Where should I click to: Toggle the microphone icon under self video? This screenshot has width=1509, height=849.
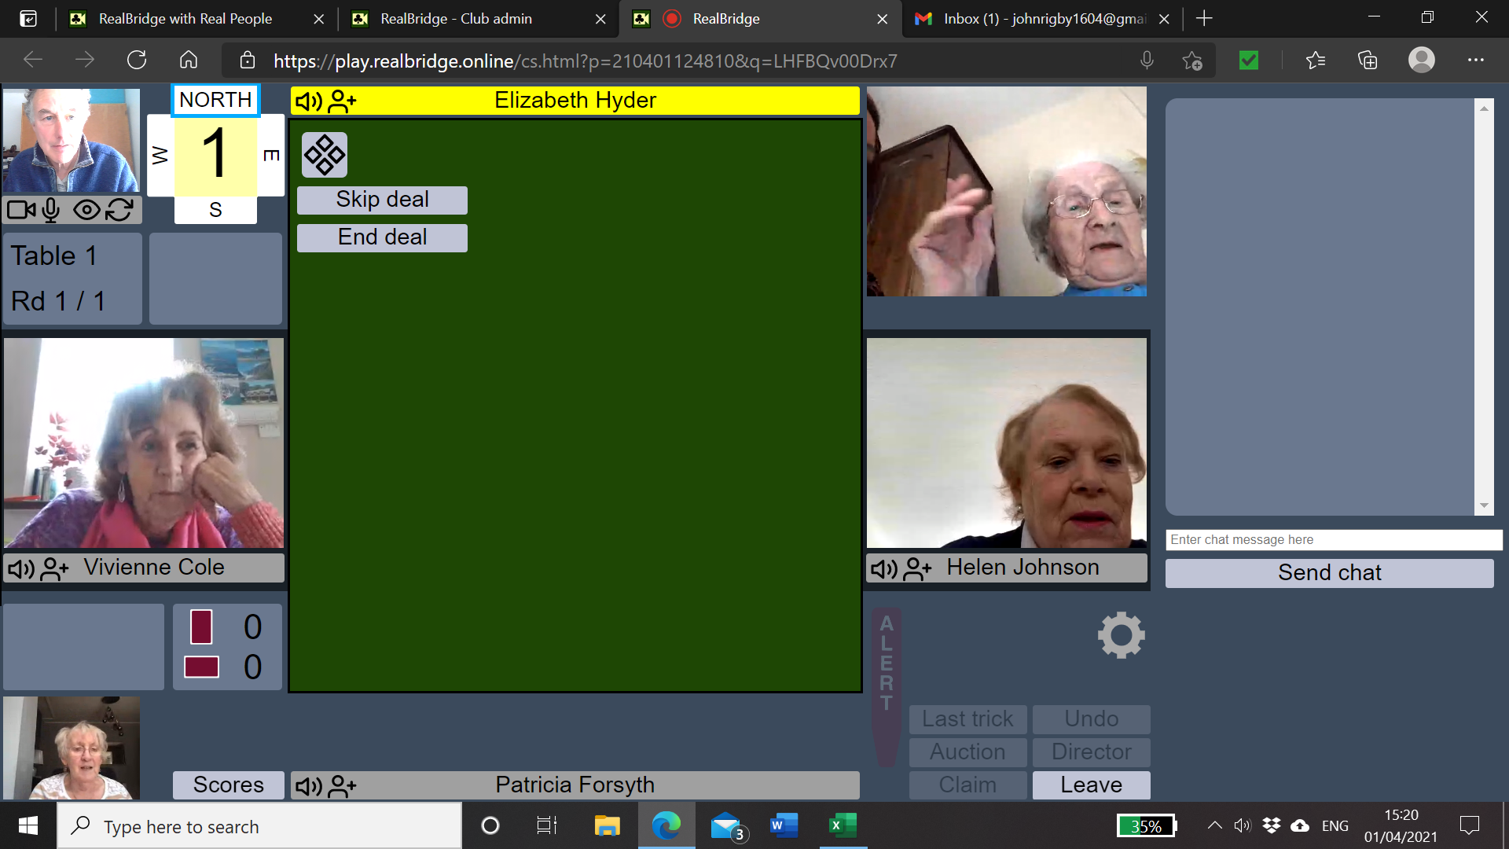click(52, 210)
